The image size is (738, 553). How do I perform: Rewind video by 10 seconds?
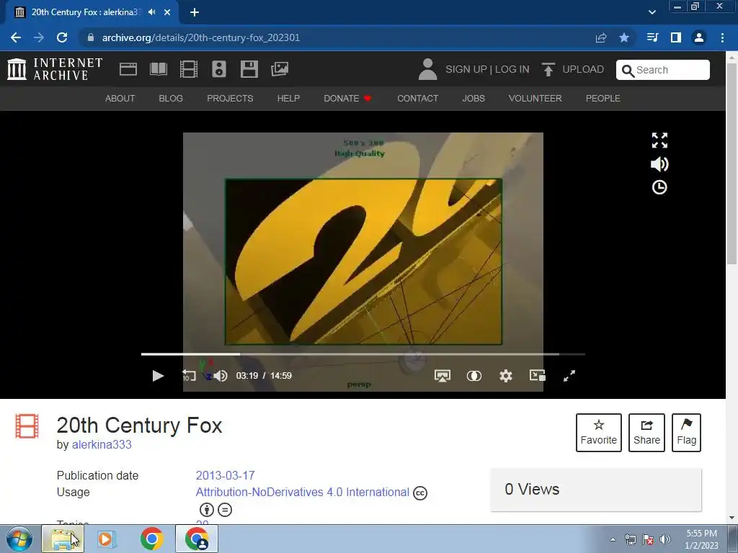tap(189, 376)
